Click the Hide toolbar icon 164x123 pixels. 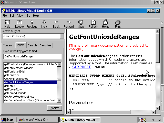7,24
